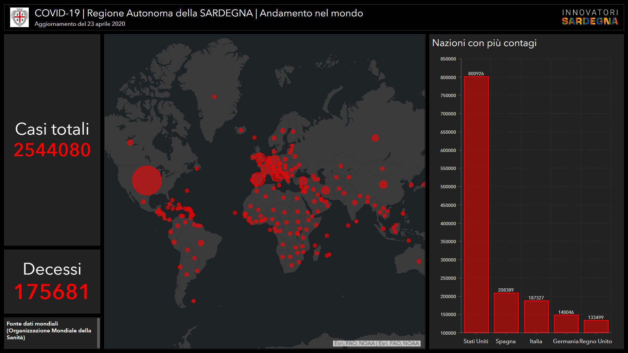
Task: Click the Iceland map marker
Action: pos(241,130)
